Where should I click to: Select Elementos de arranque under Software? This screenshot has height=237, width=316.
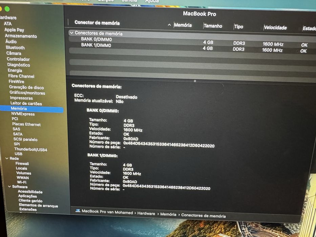pos(39,206)
